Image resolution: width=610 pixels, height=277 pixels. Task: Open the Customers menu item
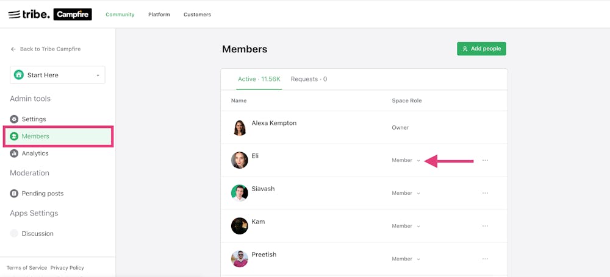[x=197, y=15]
